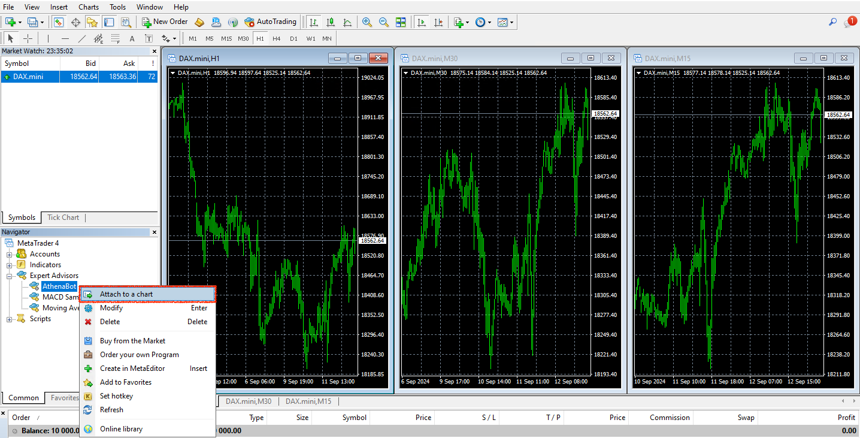Draw a horizontal line tool
This screenshot has height=438, width=860.
(x=65, y=38)
